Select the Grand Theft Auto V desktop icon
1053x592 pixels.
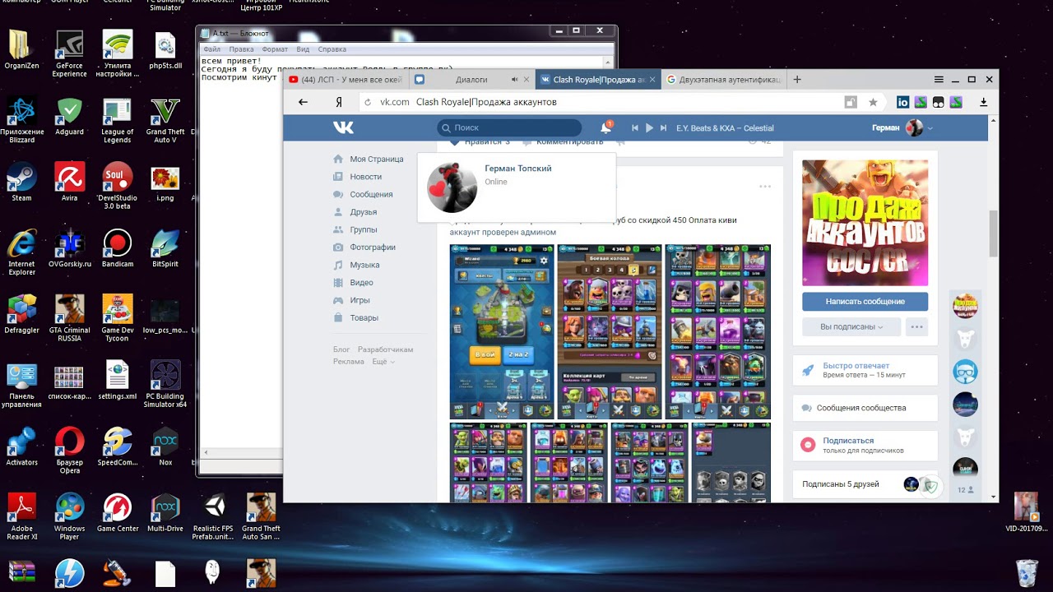(165, 120)
